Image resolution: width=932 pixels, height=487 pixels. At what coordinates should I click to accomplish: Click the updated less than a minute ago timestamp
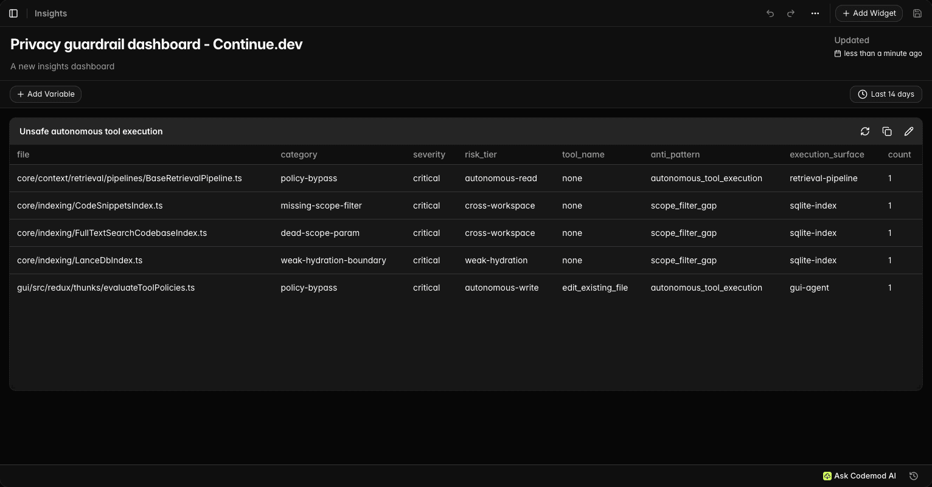(878, 54)
